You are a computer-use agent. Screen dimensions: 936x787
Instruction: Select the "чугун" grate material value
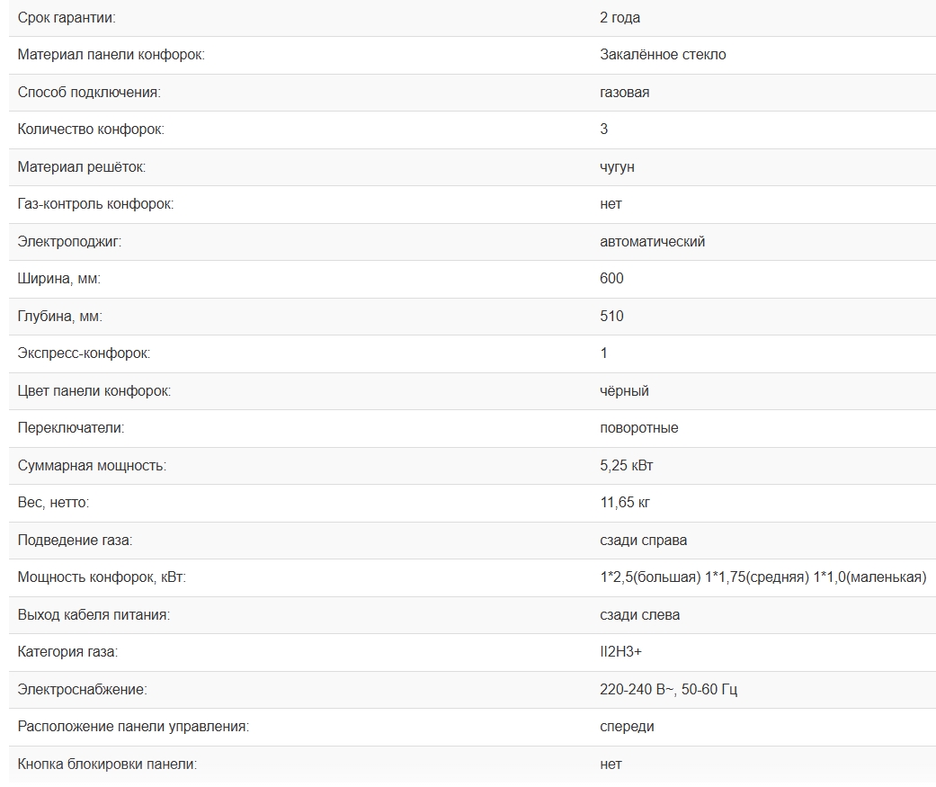pyautogui.click(x=618, y=167)
